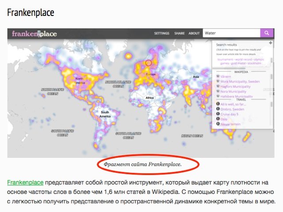Viewport: 283px width, 212px height.
Task: Click the Wikipedia icon beside Hagfors Municipality
Action: coord(218,86)
